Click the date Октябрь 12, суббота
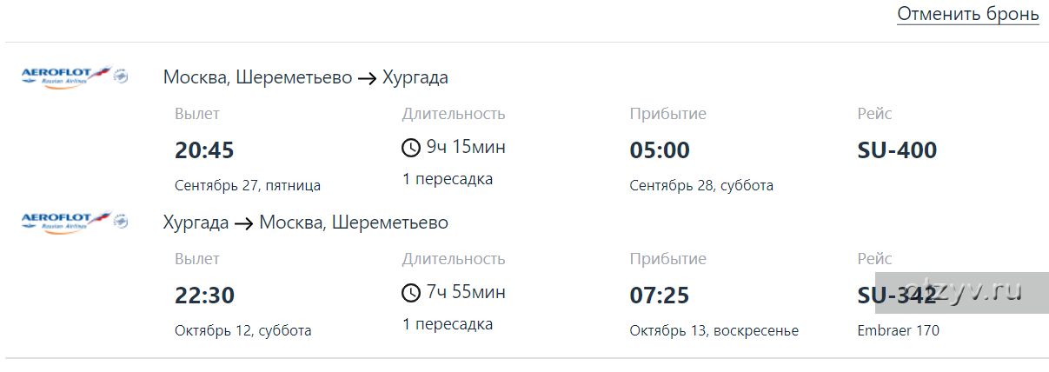The height and width of the screenshot is (372, 1049). tap(243, 330)
